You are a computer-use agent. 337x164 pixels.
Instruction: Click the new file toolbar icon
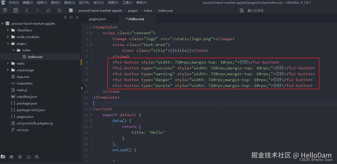(x=5, y=11)
